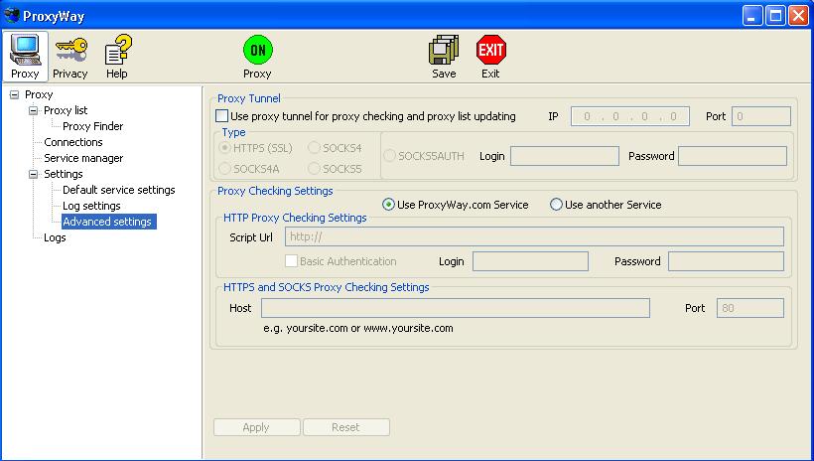Click the ProxyWay title bar app icon

pyautogui.click(x=12, y=16)
